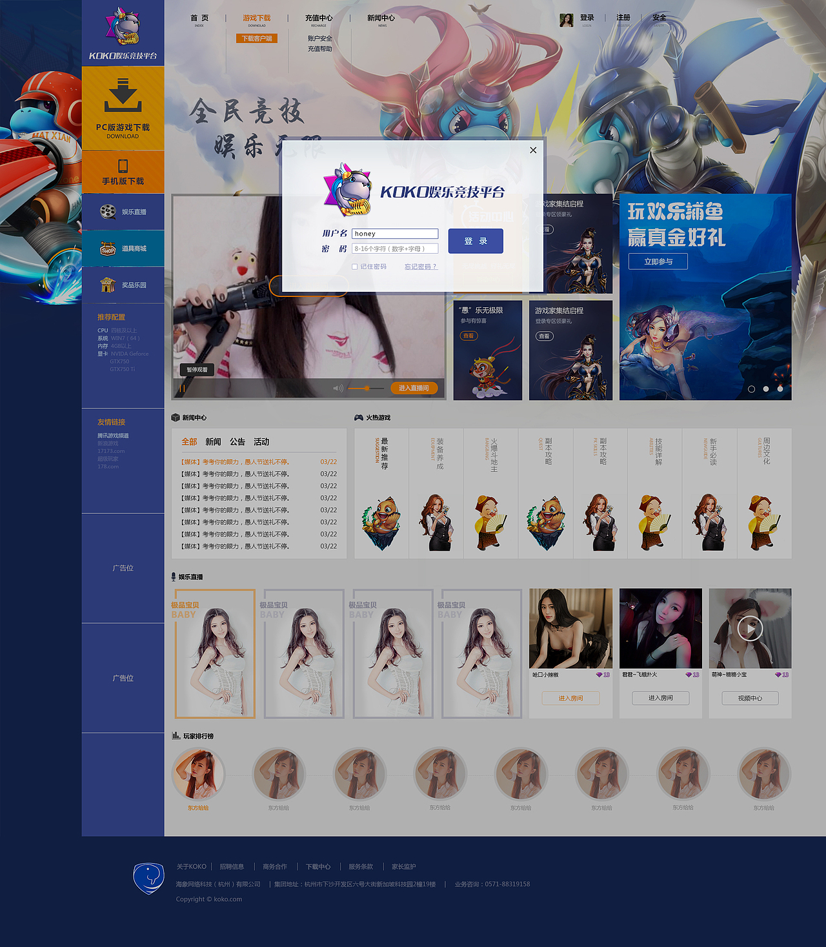The image size is (826, 947).
Task: Click the speaker volume icon in the player
Action: click(337, 388)
